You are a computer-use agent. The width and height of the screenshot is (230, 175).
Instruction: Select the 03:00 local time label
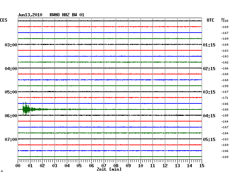point(11,45)
